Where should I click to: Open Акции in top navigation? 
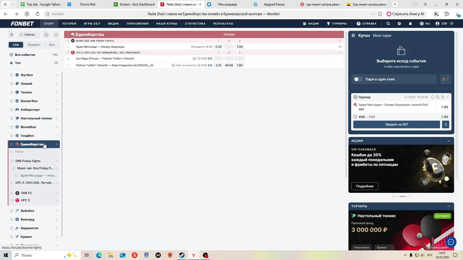(311, 23)
